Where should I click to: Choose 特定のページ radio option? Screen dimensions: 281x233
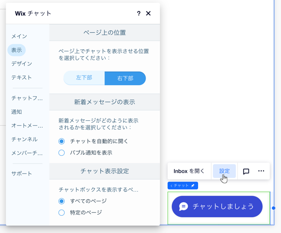[61, 212]
